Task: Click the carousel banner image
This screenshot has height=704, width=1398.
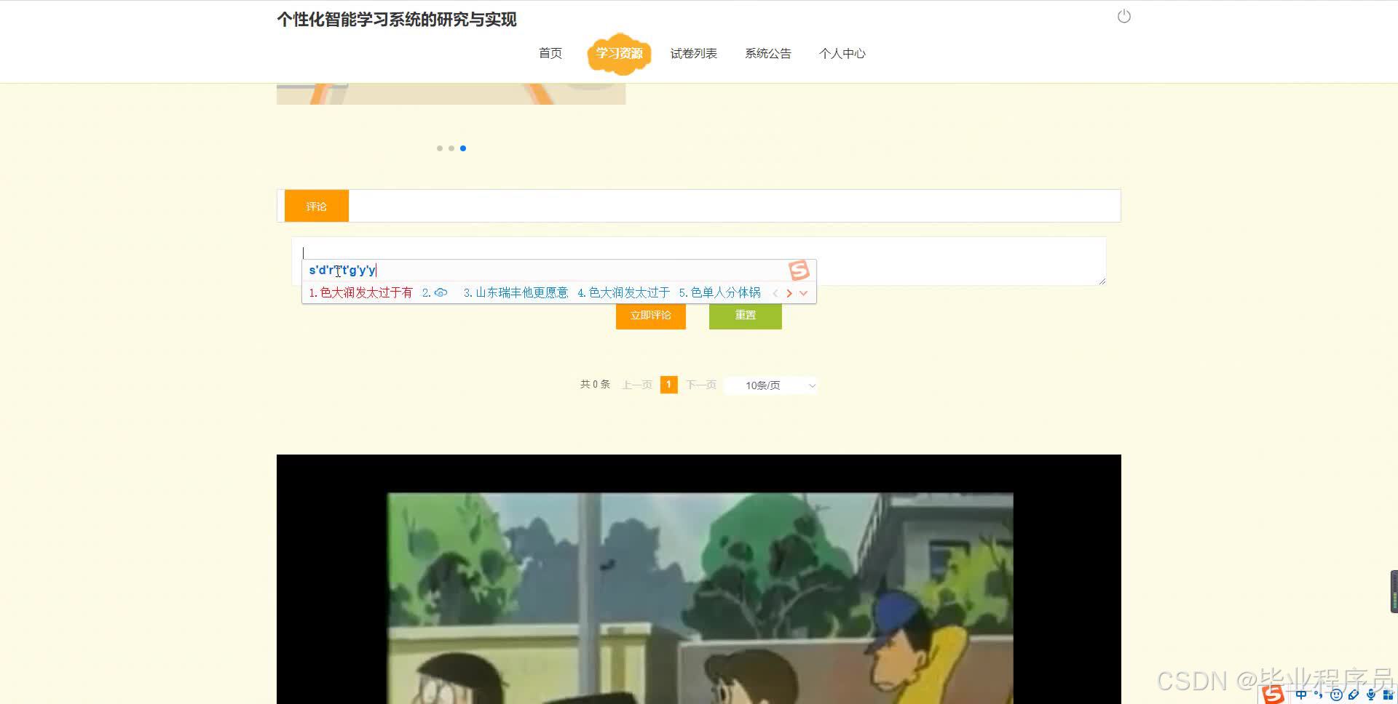Action: pos(451,93)
